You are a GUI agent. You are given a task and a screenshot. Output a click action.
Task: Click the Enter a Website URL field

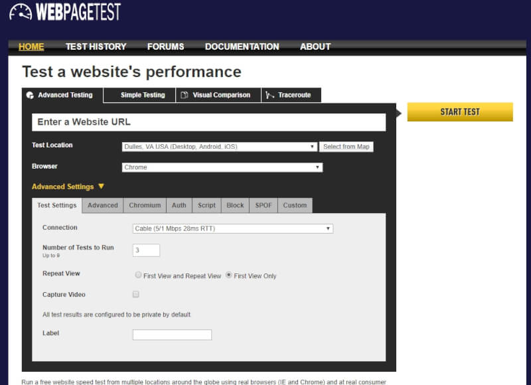208,122
